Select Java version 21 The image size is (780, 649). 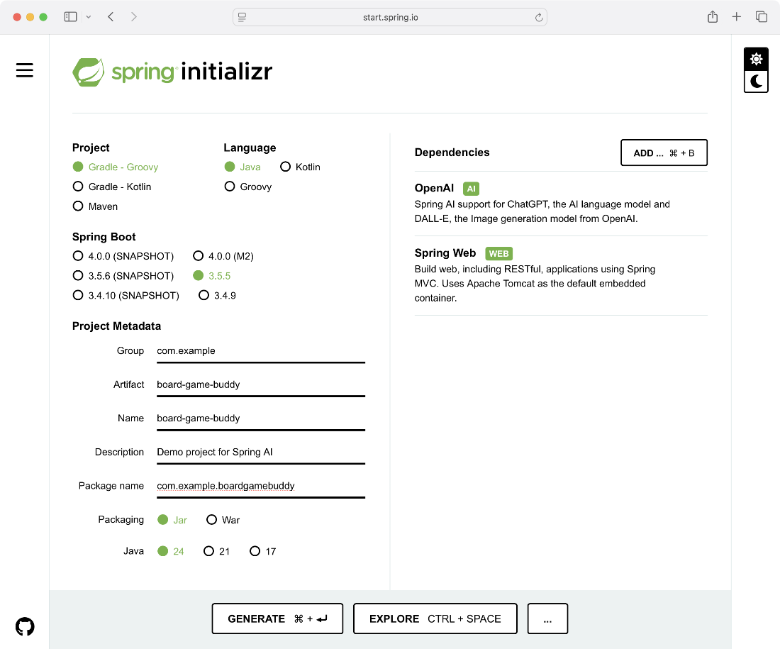[216, 551]
